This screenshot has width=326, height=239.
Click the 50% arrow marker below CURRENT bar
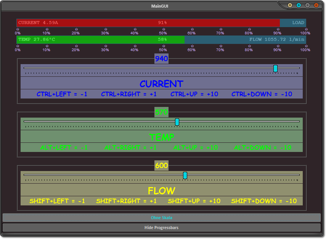click(x=163, y=29)
